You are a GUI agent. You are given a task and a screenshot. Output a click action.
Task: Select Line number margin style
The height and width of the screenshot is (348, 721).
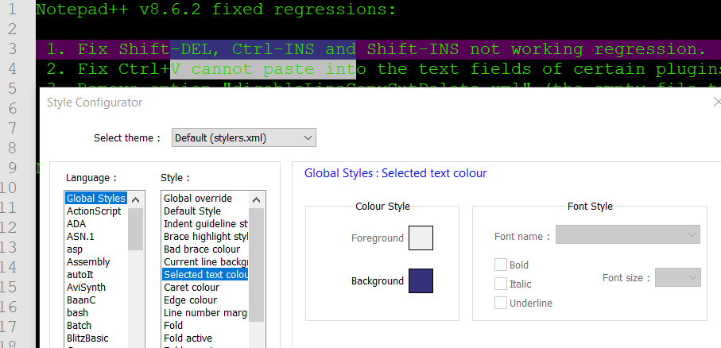pos(206,312)
